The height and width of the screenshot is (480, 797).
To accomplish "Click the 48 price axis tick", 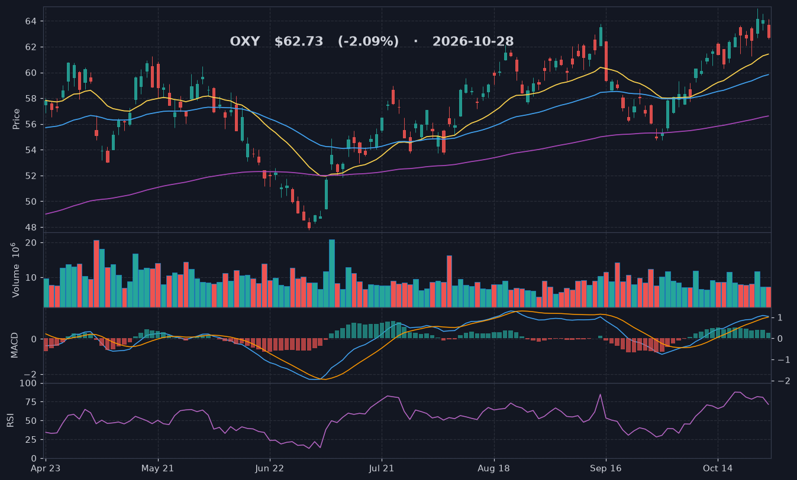I will pos(31,228).
